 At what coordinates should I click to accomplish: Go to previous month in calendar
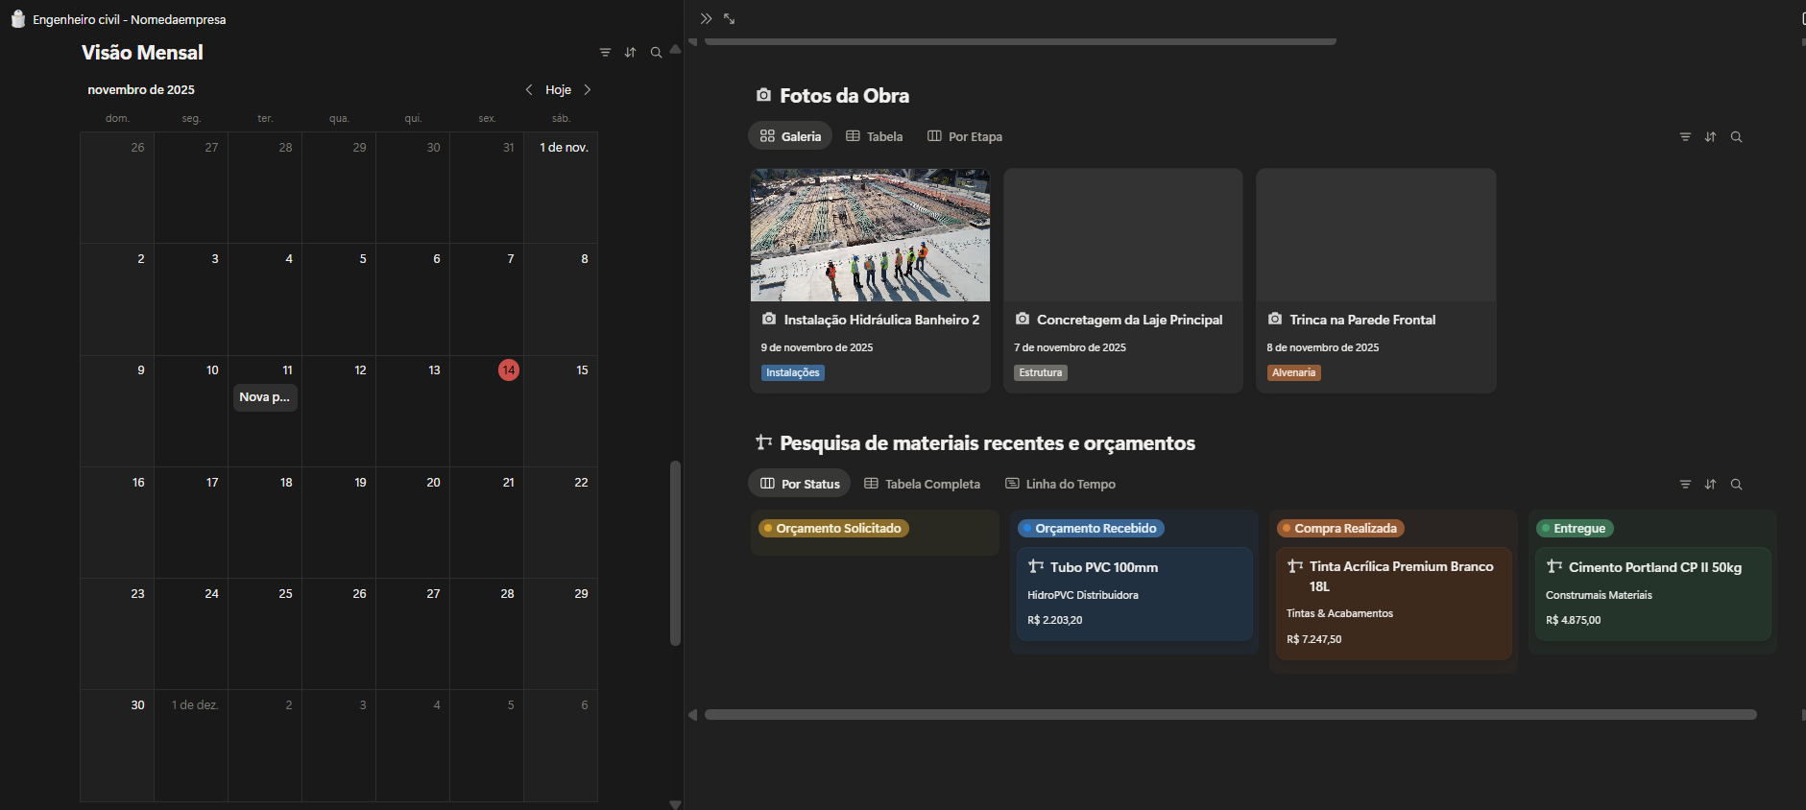pyautogui.click(x=529, y=90)
